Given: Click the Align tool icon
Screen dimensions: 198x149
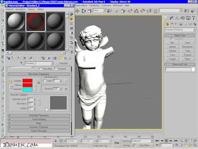Looking at the screenshot, I should 193,11.
